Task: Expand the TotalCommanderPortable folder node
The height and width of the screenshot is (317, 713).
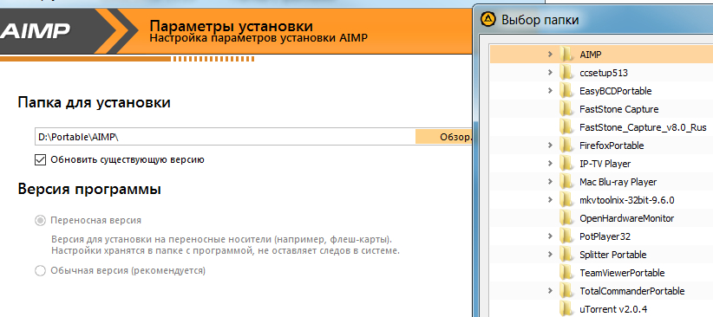Action: [550, 290]
